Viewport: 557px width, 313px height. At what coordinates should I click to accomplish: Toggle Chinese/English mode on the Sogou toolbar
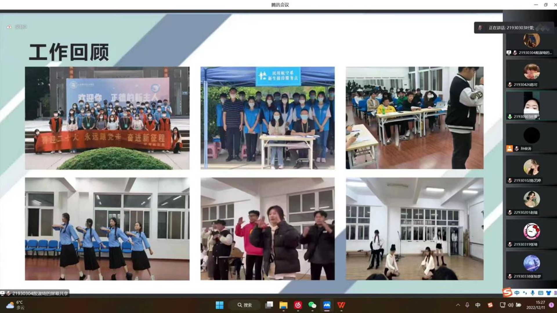click(x=517, y=293)
